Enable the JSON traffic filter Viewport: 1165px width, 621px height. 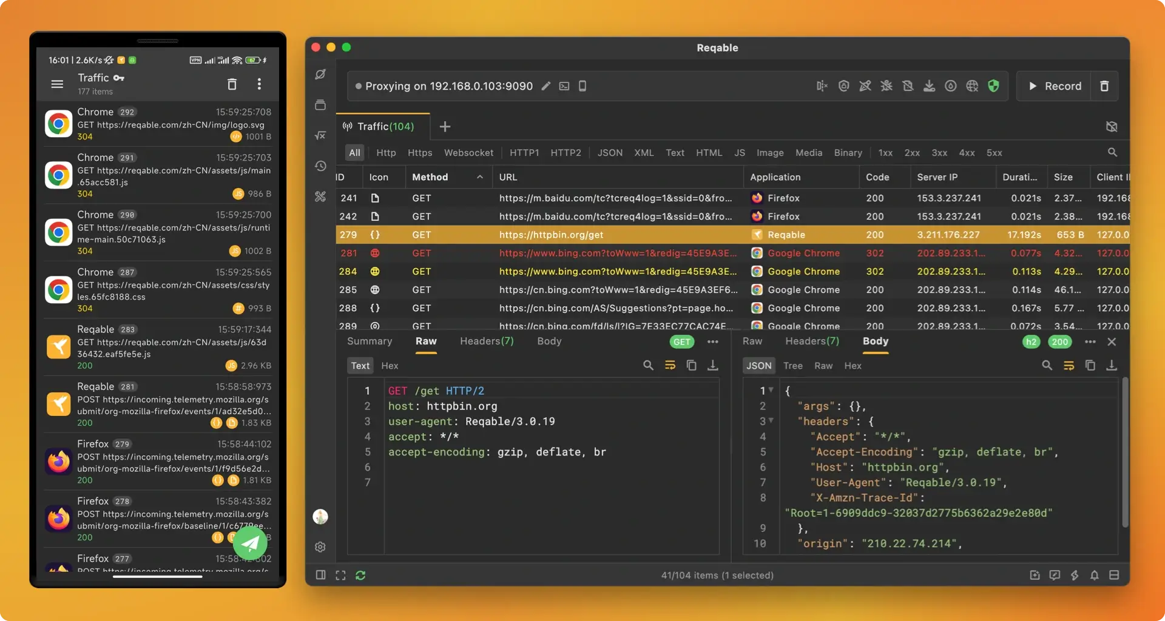pyautogui.click(x=610, y=152)
